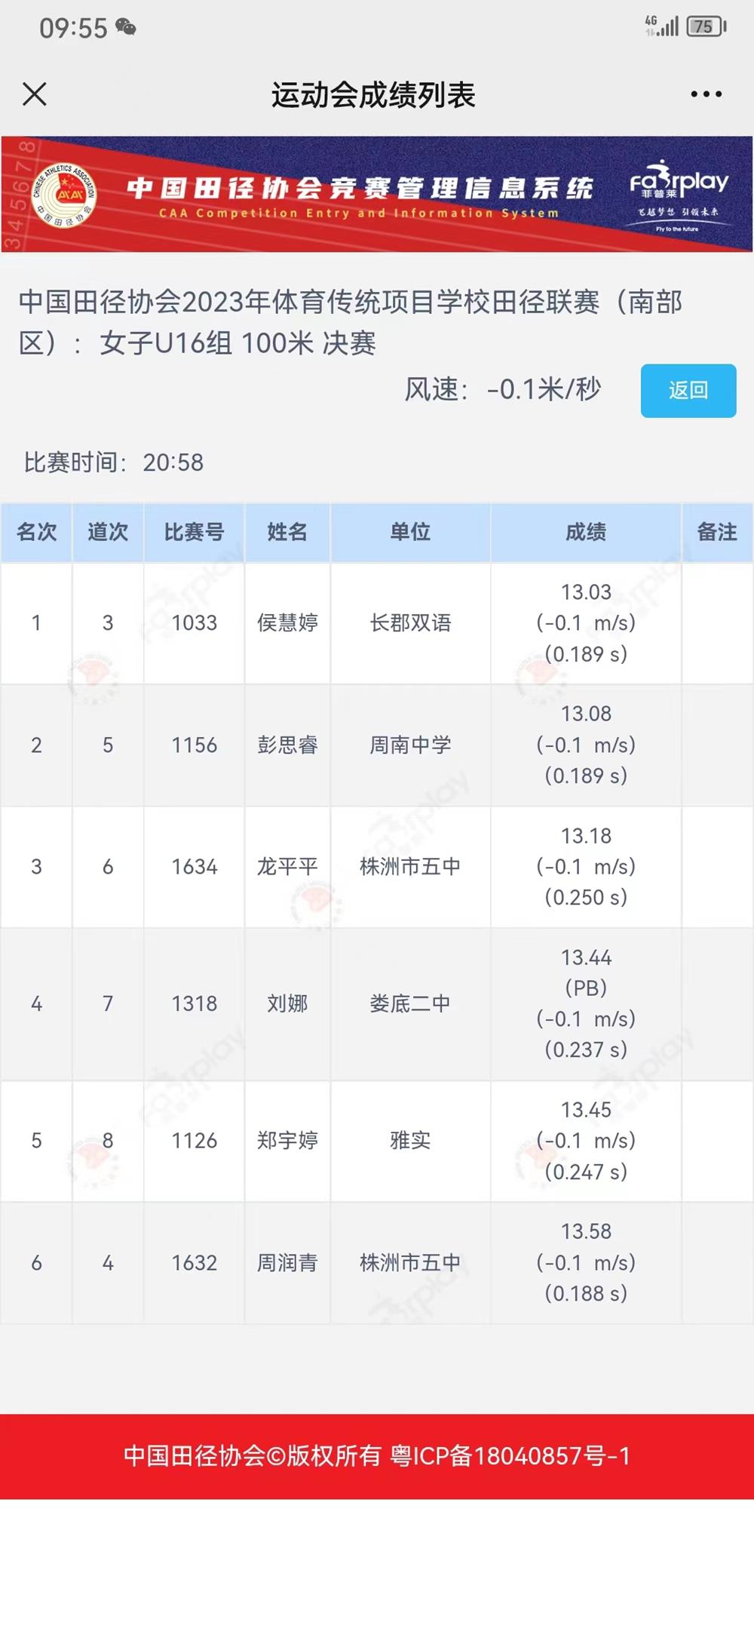754x1635 pixels.
Task: Tap the 4G signal strength icon
Action: (662, 26)
